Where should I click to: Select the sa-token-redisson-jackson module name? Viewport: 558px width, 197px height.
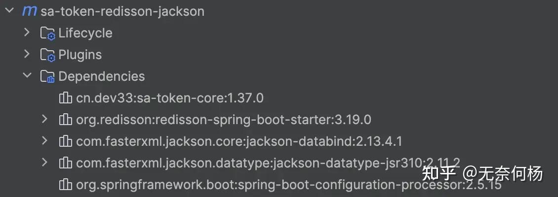tap(122, 11)
